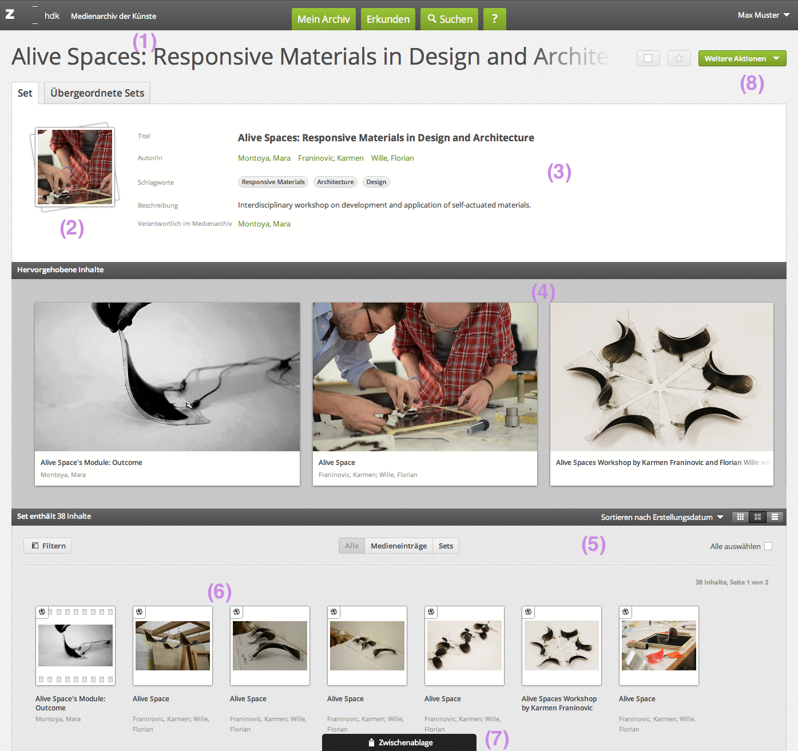Click the Z logo in the header
Image resolution: width=798 pixels, height=751 pixels.
click(x=10, y=14)
